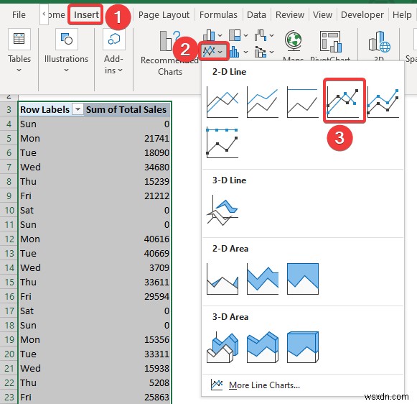Choose the 3-D Stacked Area chart
This screenshot has width=417, height=404.
(263, 347)
